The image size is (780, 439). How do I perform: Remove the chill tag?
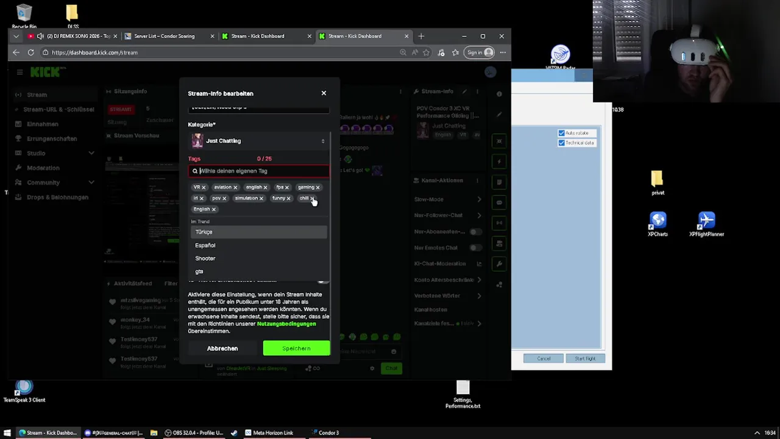point(311,198)
